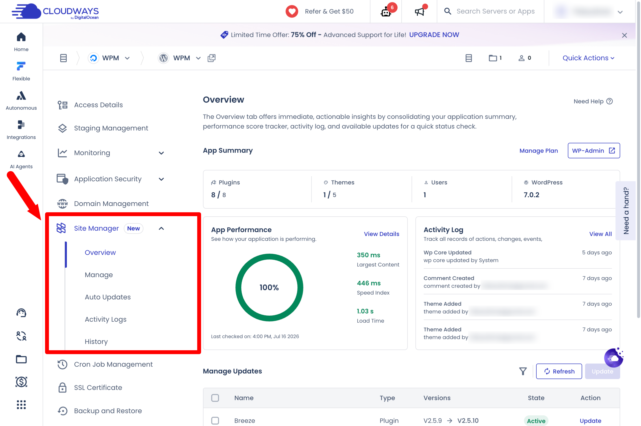This screenshot has height=426, width=641.
Task: Select History under Site Manager
Action: (x=96, y=342)
